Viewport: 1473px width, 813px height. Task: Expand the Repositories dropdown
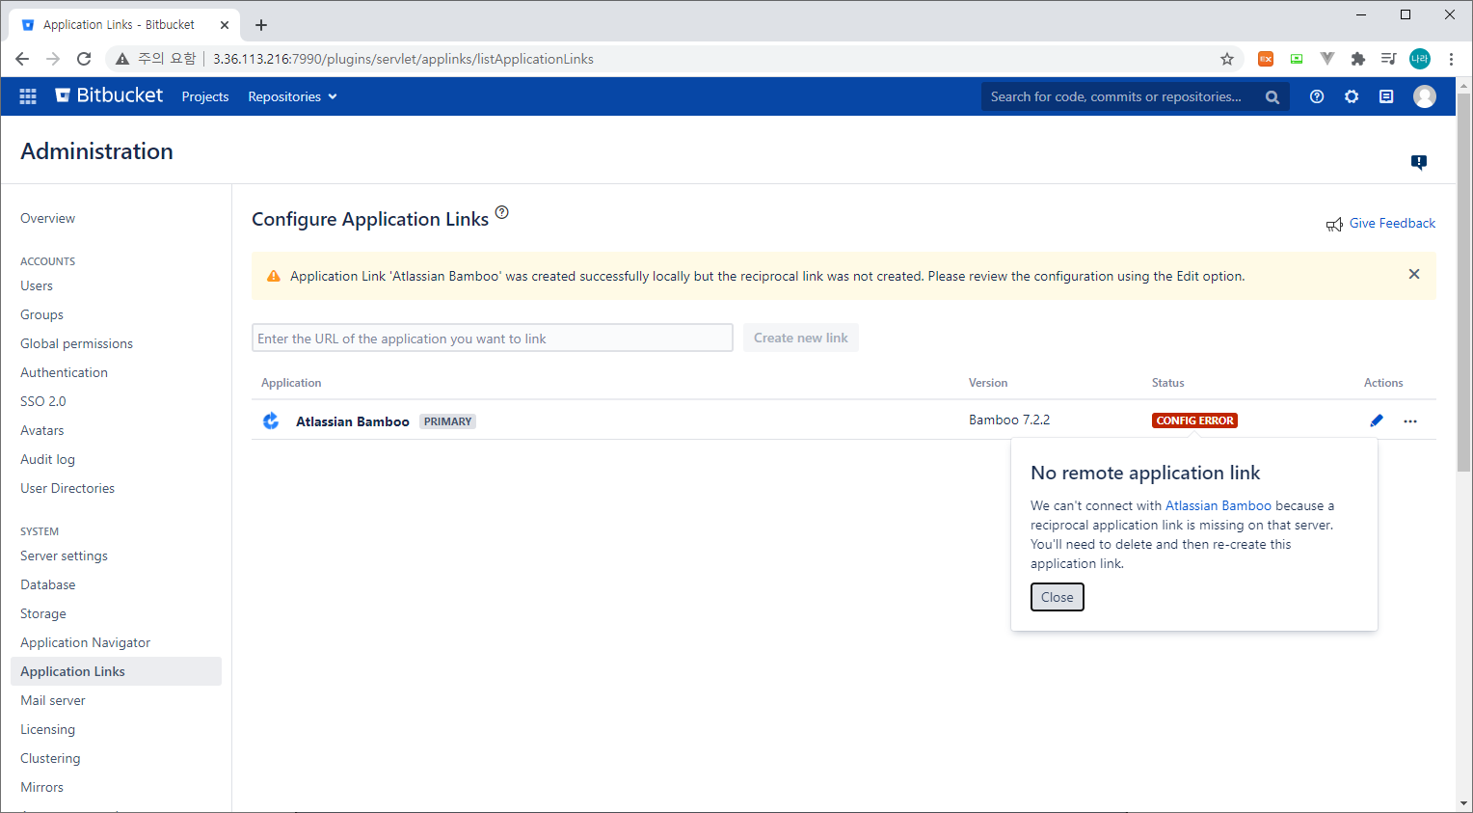click(292, 96)
